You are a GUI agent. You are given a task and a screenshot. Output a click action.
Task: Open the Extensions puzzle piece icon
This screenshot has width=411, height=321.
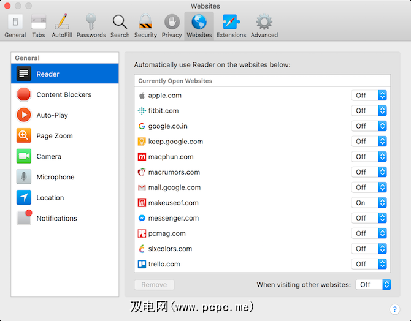click(231, 21)
